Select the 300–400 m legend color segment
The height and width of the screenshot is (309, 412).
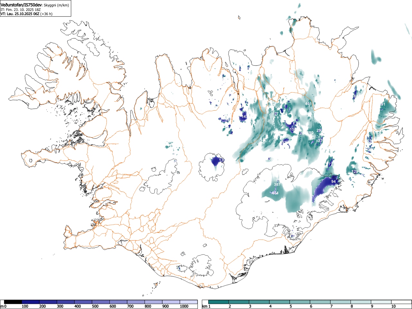[x=66, y=302]
